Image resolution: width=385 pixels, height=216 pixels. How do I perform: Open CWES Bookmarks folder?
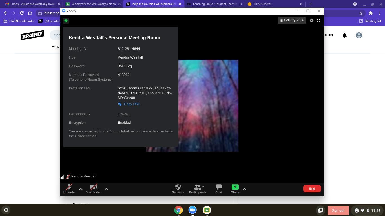pos(19,21)
